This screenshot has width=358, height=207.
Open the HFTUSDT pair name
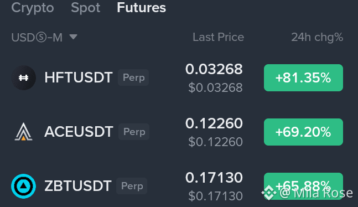tap(79, 77)
